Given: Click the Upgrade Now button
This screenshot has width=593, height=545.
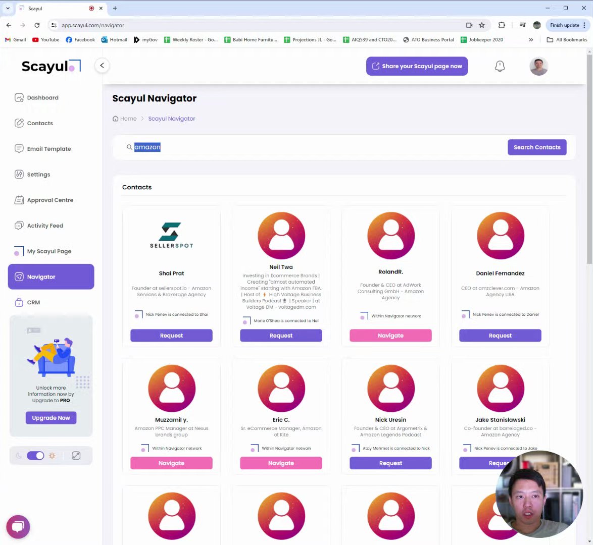Looking at the screenshot, I should point(51,418).
